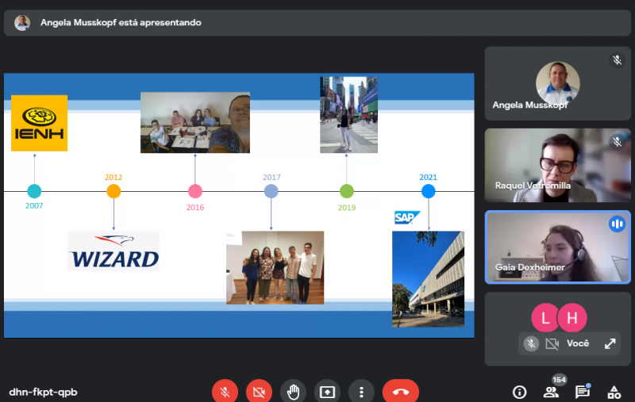The height and width of the screenshot is (402, 635).
Task: Click the SAP logo on slide
Action: (x=407, y=217)
